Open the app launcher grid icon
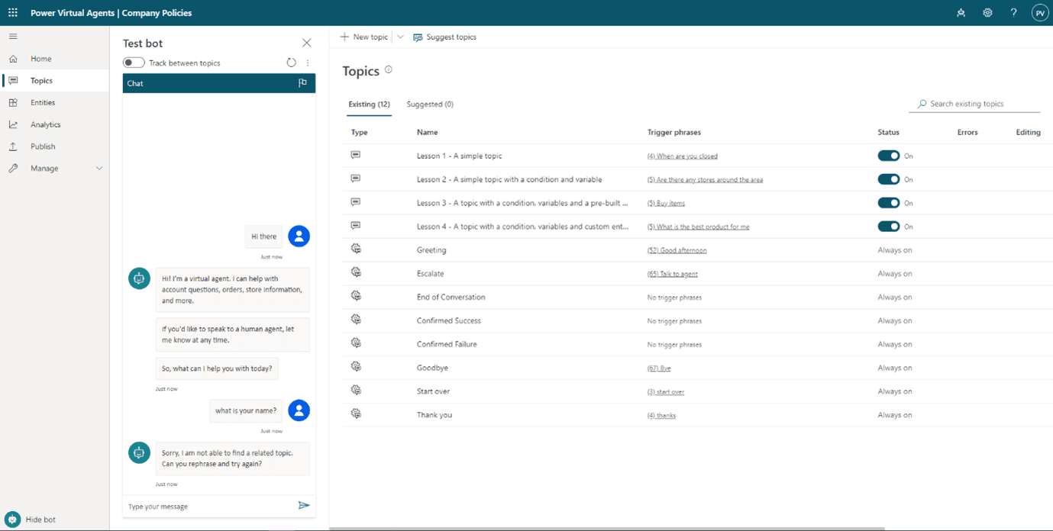 point(12,12)
